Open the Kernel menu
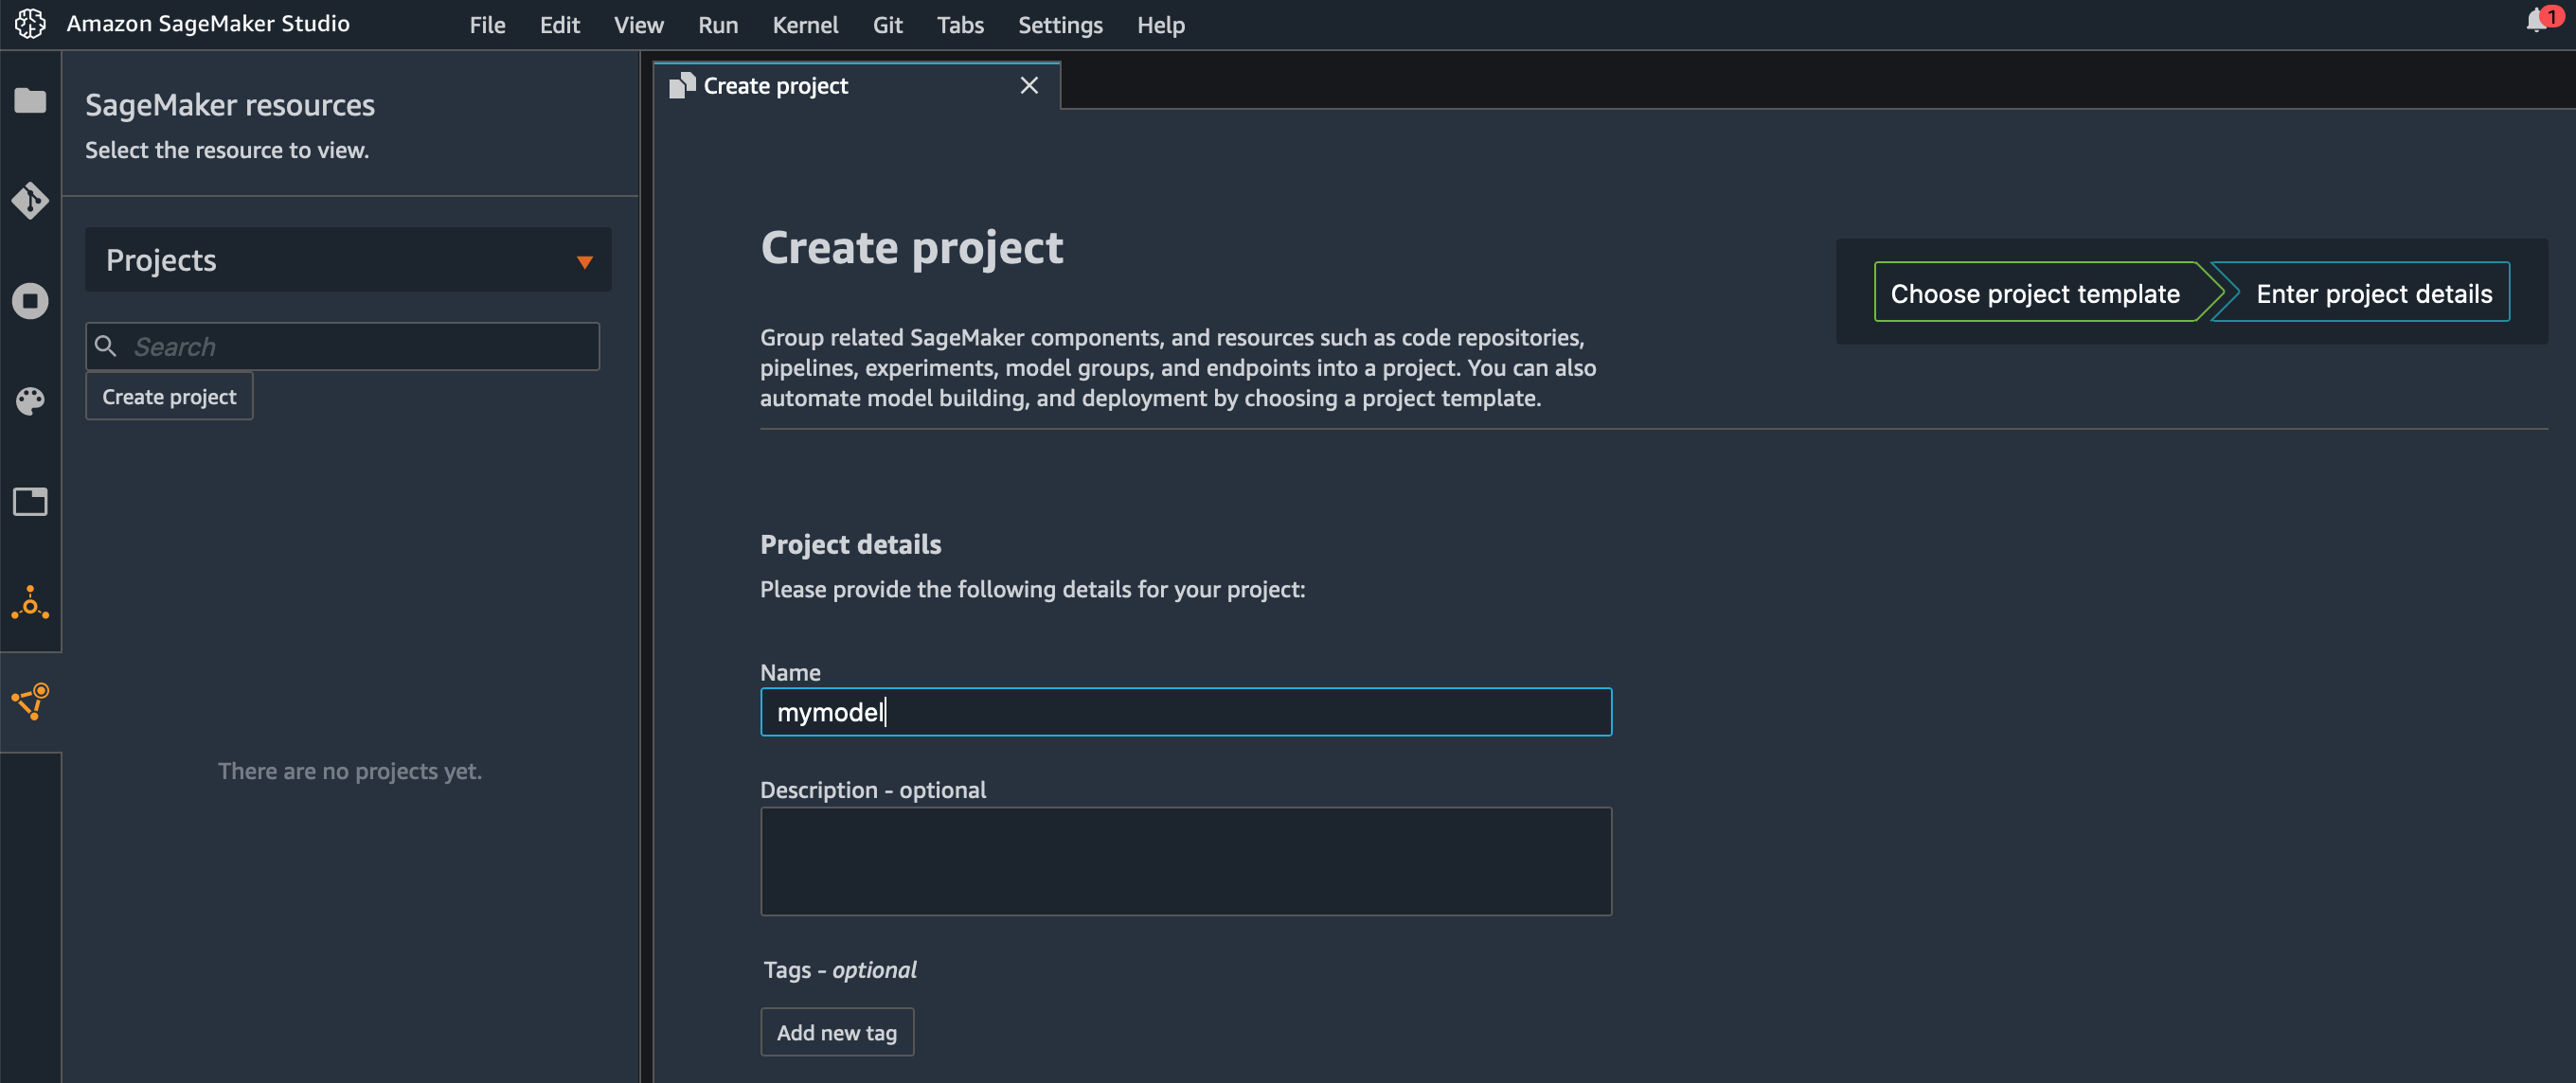The width and height of the screenshot is (2576, 1083). click(804, 25)
